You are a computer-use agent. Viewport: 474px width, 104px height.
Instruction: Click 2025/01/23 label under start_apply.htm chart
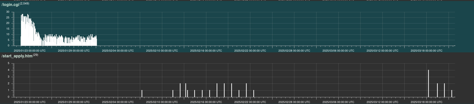click(x=30, y=102)
